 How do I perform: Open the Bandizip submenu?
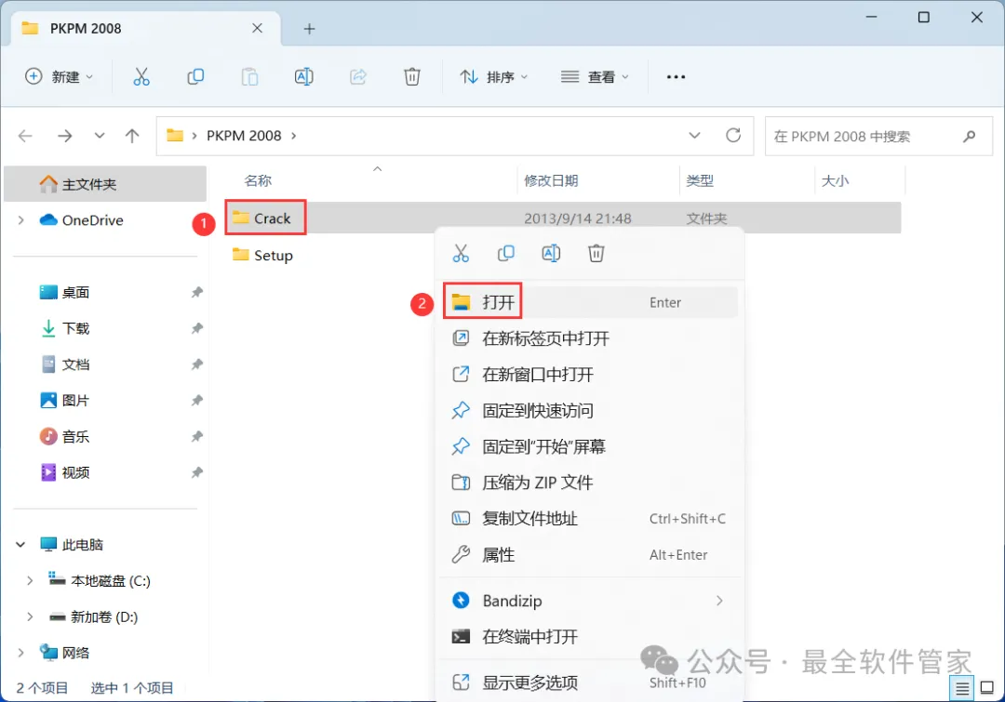[x=590, y=601]
